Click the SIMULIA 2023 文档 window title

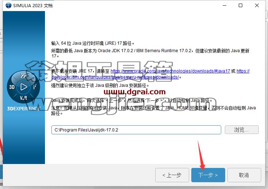click(x=33, y=5)
